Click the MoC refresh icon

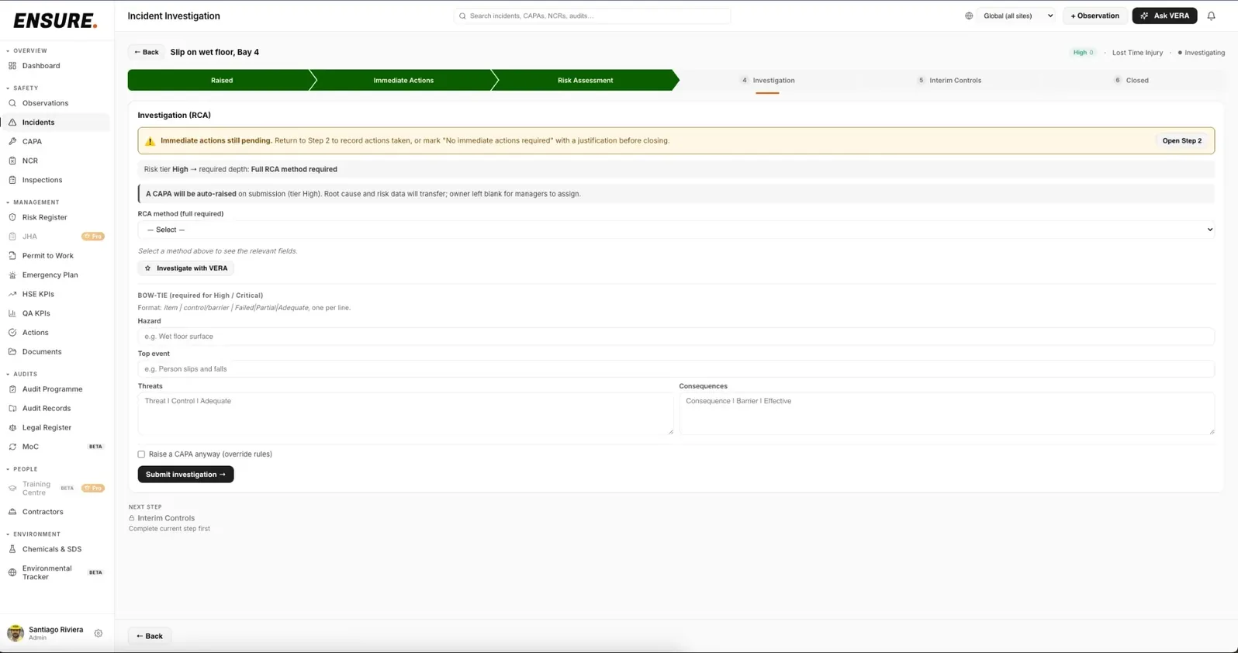click(x=12, y=447)
